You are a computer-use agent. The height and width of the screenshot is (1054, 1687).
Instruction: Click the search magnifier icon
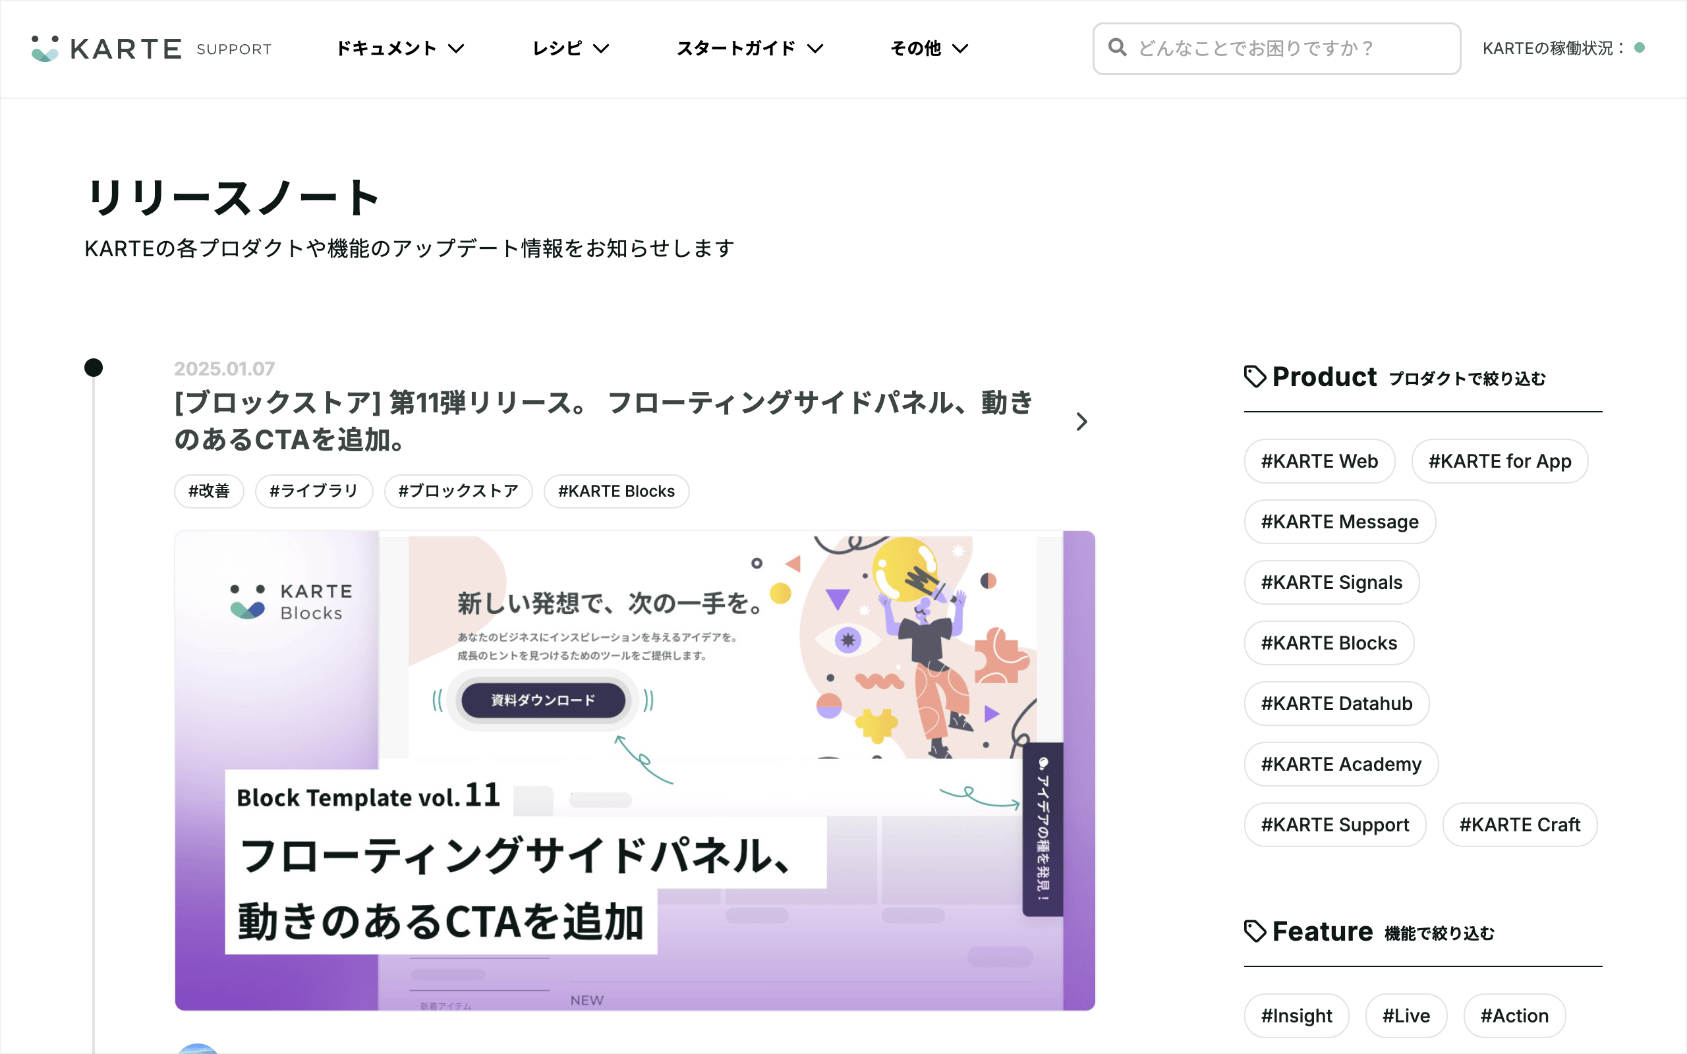pyautogui.click(x=1117, y=47)
